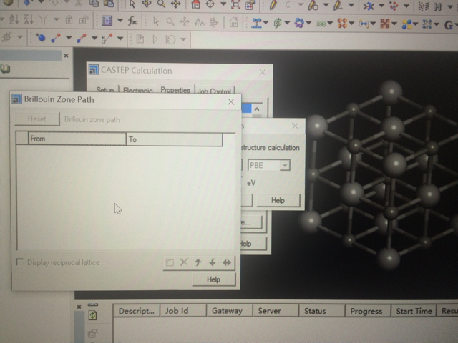Select the 3D viewer selection arrow tool
This screenshot has width=458, height=343.
132,4
